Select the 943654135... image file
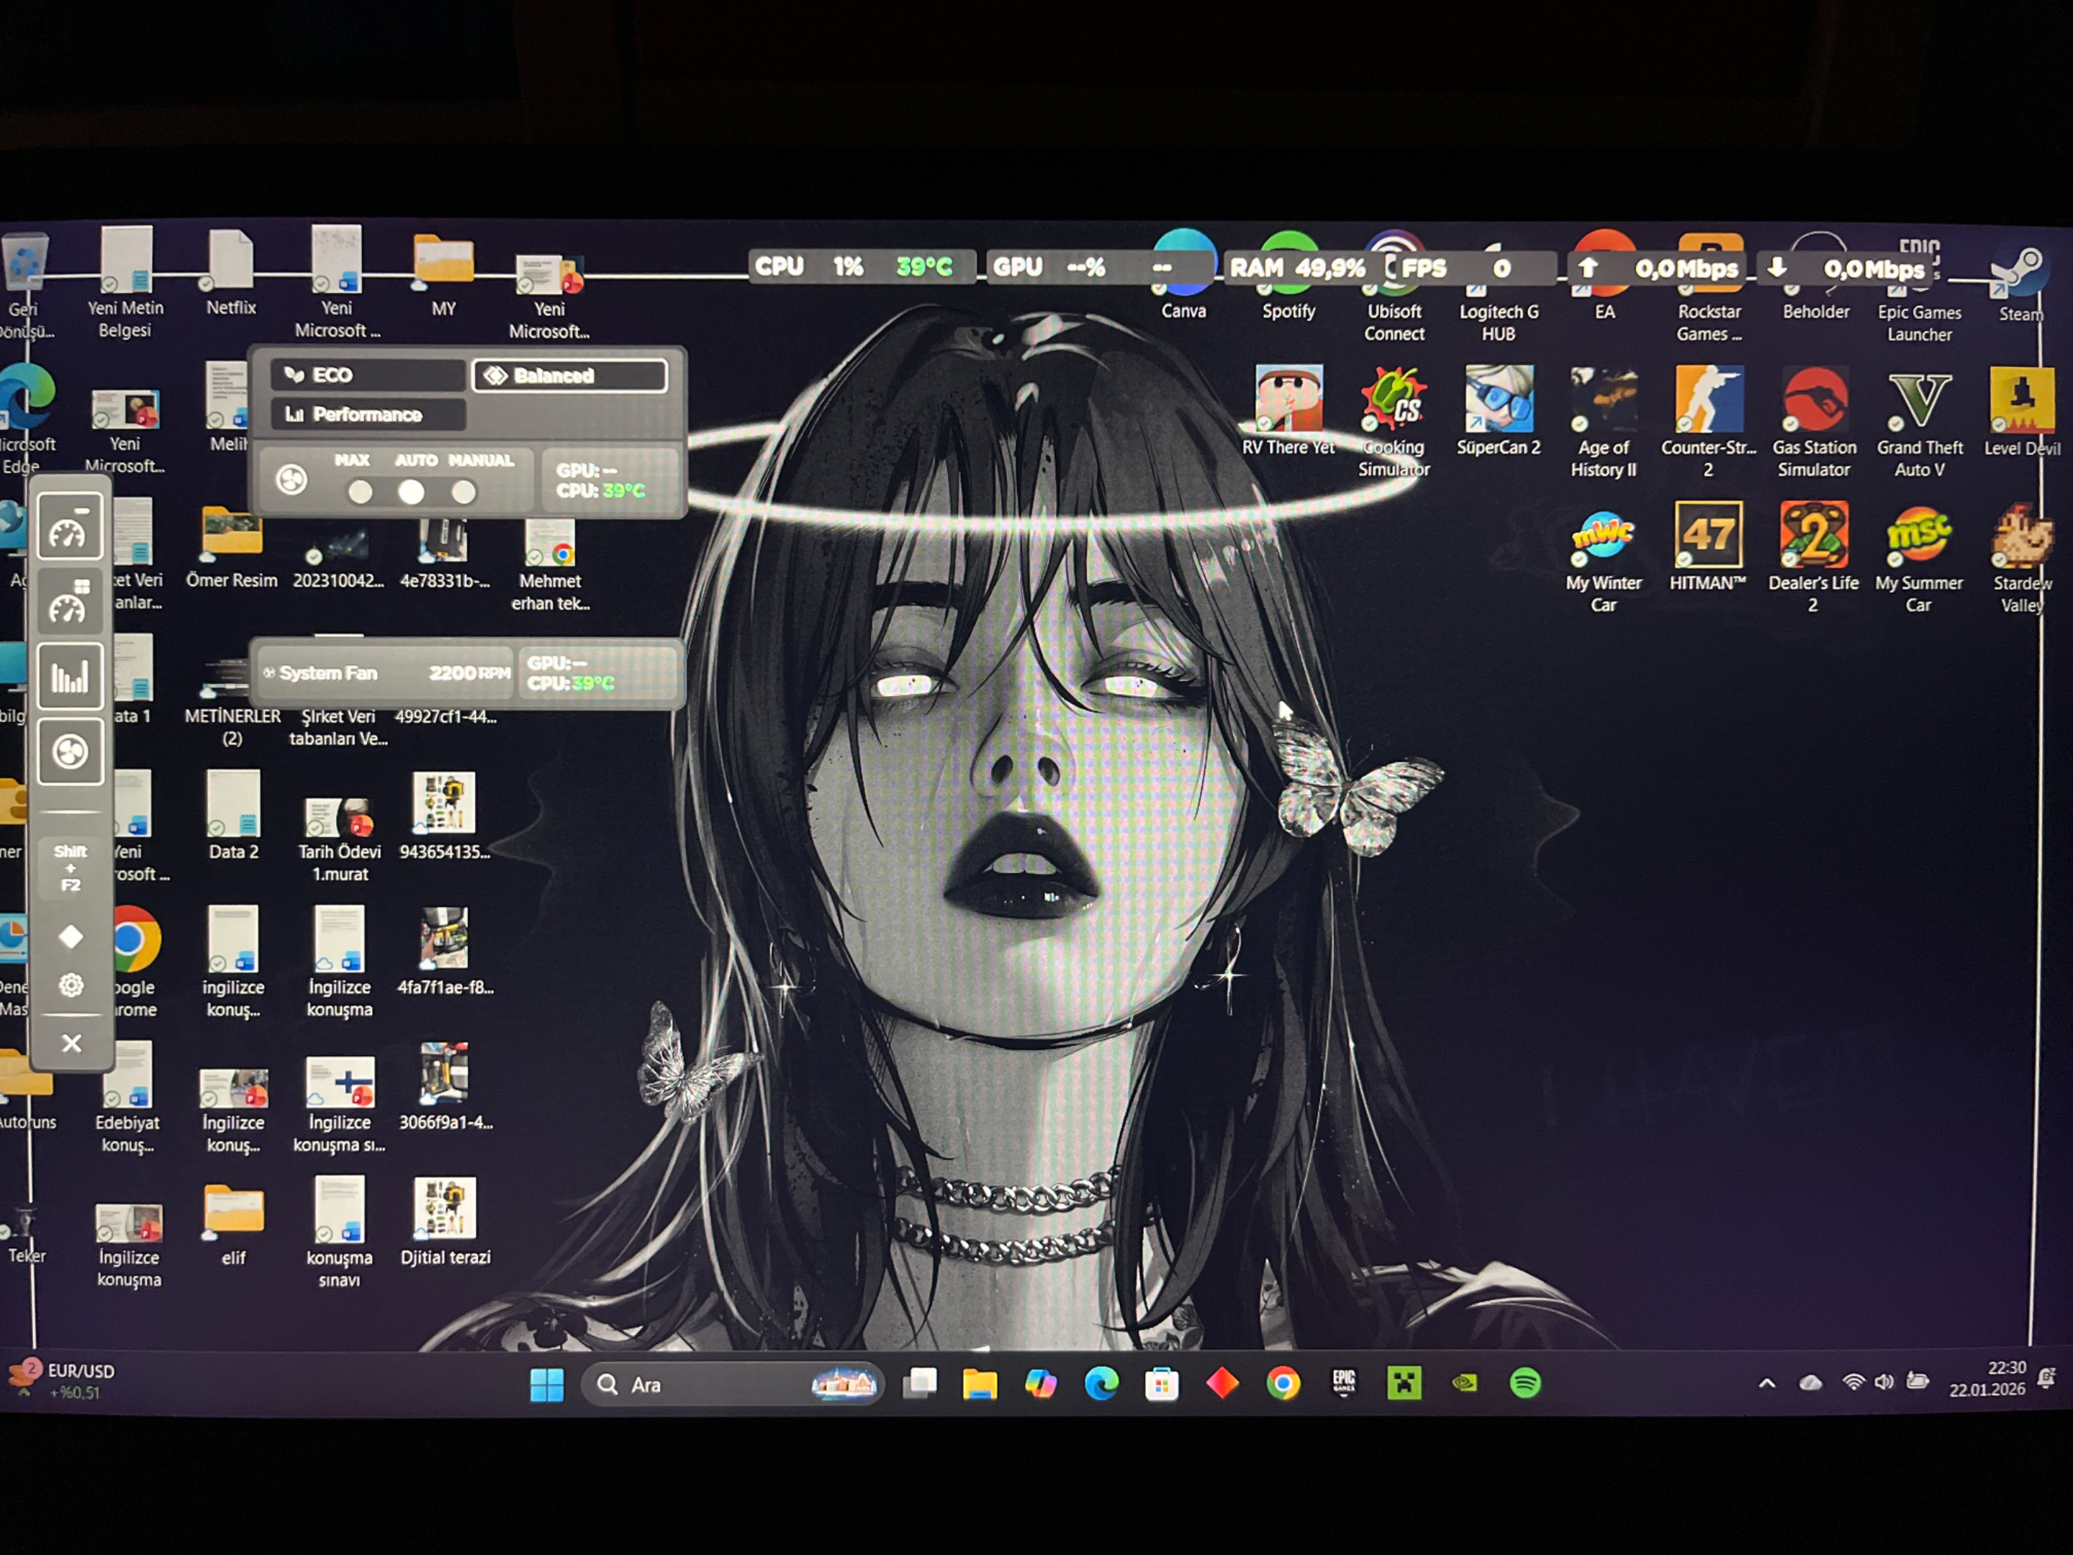This screenshot has width=2073, height=1555. click(444, 816)
